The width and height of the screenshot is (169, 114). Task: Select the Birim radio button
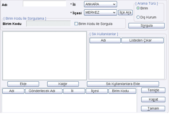click(x=138, y=8)
